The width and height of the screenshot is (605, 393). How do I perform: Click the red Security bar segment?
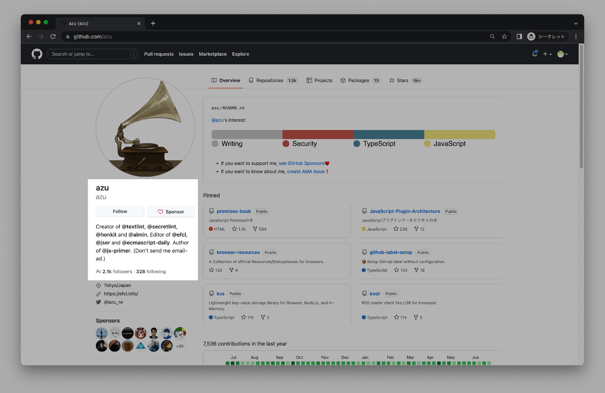click(318, 134)
